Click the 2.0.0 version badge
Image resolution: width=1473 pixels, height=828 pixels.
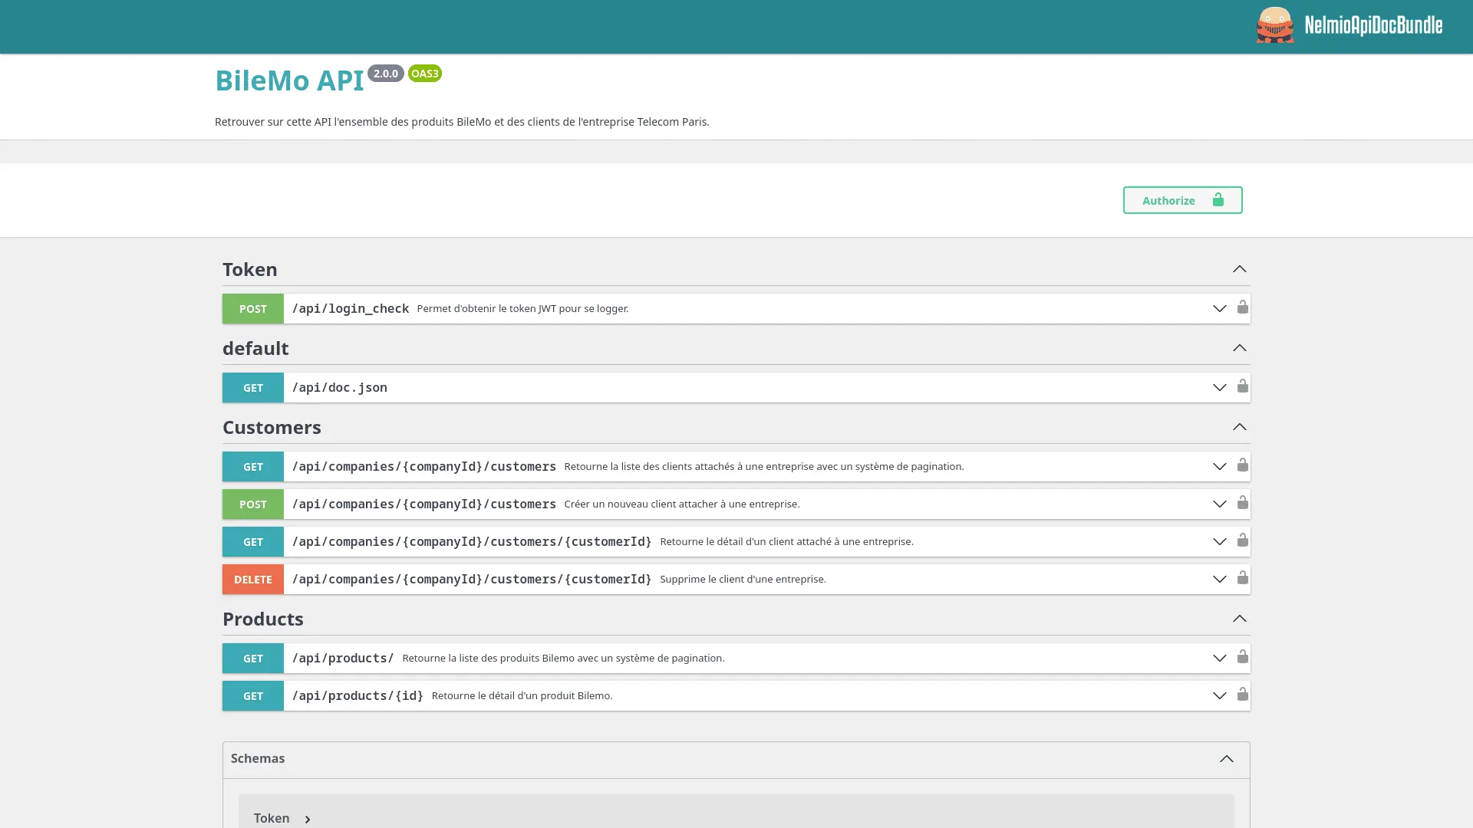pyautogui.click(x=386, y=74)
